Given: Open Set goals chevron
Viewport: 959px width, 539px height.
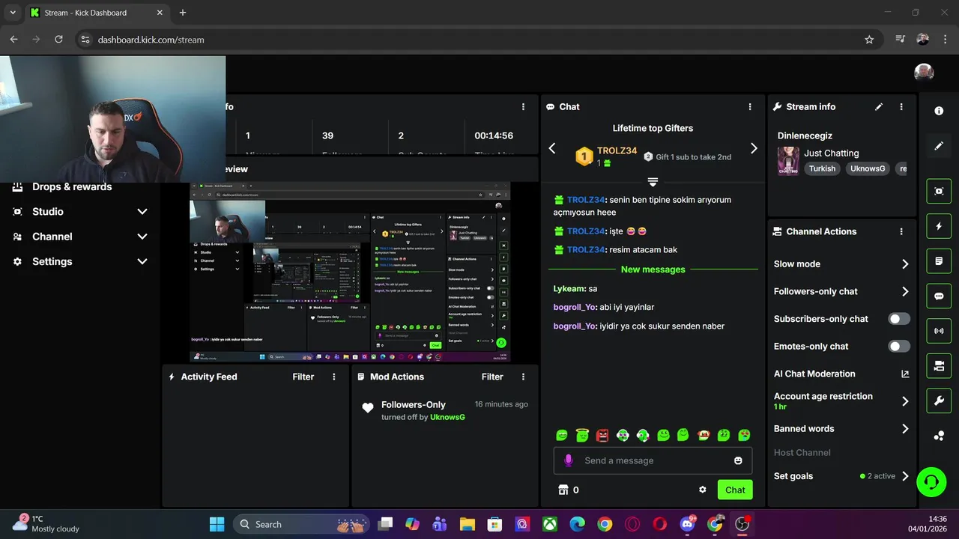Looking at the screenshot, I should 905,476.
